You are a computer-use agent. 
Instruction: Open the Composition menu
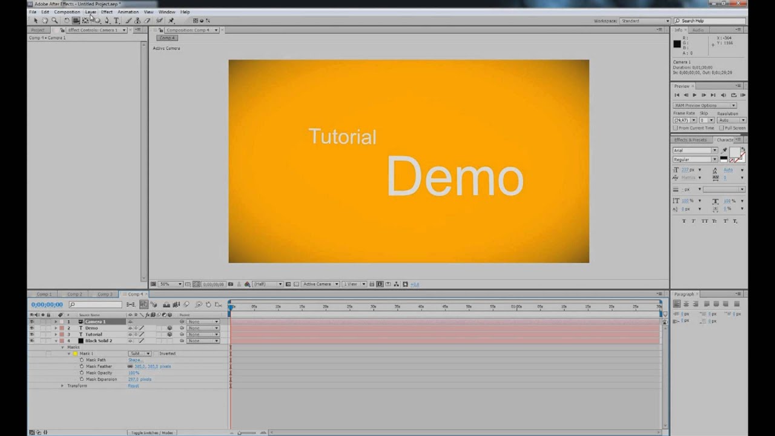(67, 12)
